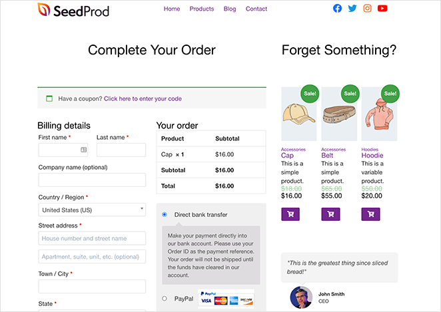Image resolution: width=441 pixels, height=312 pixels.
Task: Select the PayPal payment radio button
Action: click(165, 299)
